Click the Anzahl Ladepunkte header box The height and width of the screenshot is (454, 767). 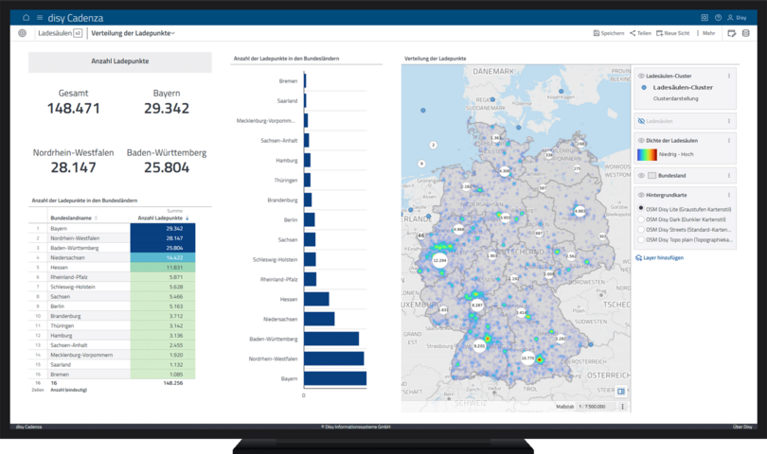pos(120,61)
